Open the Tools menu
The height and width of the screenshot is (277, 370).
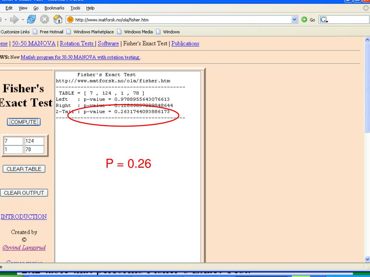(75, 8)
